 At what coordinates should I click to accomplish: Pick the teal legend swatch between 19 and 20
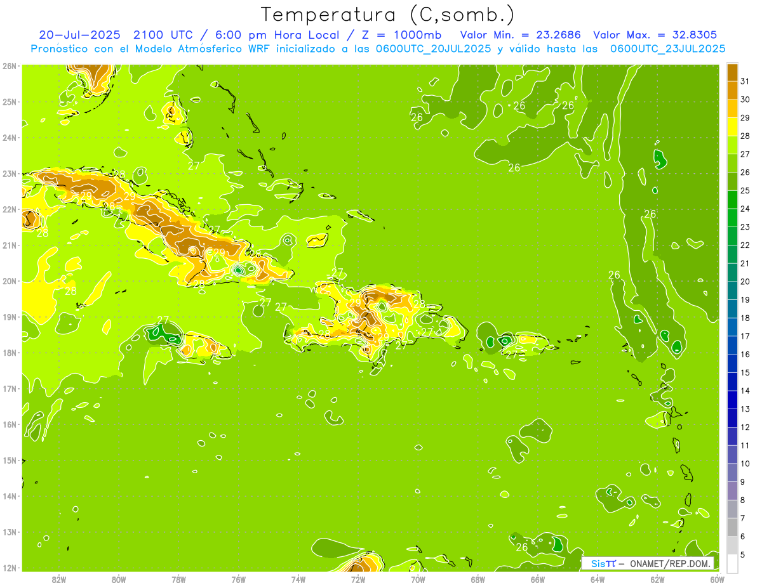coord(732,291)
